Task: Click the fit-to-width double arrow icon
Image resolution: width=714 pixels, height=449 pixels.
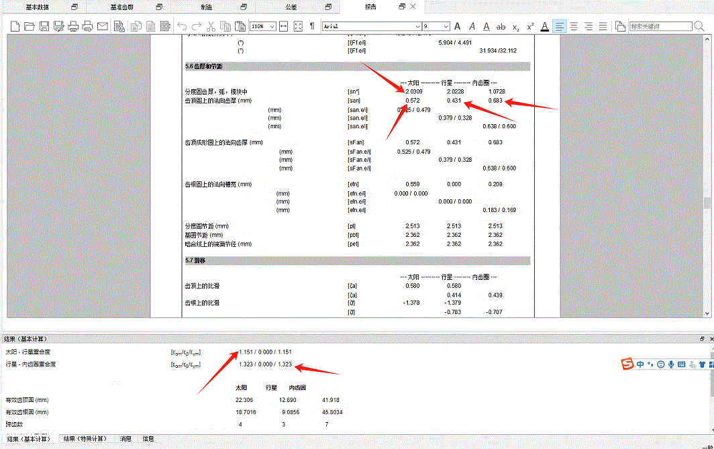Action: [x=283, y=26]
